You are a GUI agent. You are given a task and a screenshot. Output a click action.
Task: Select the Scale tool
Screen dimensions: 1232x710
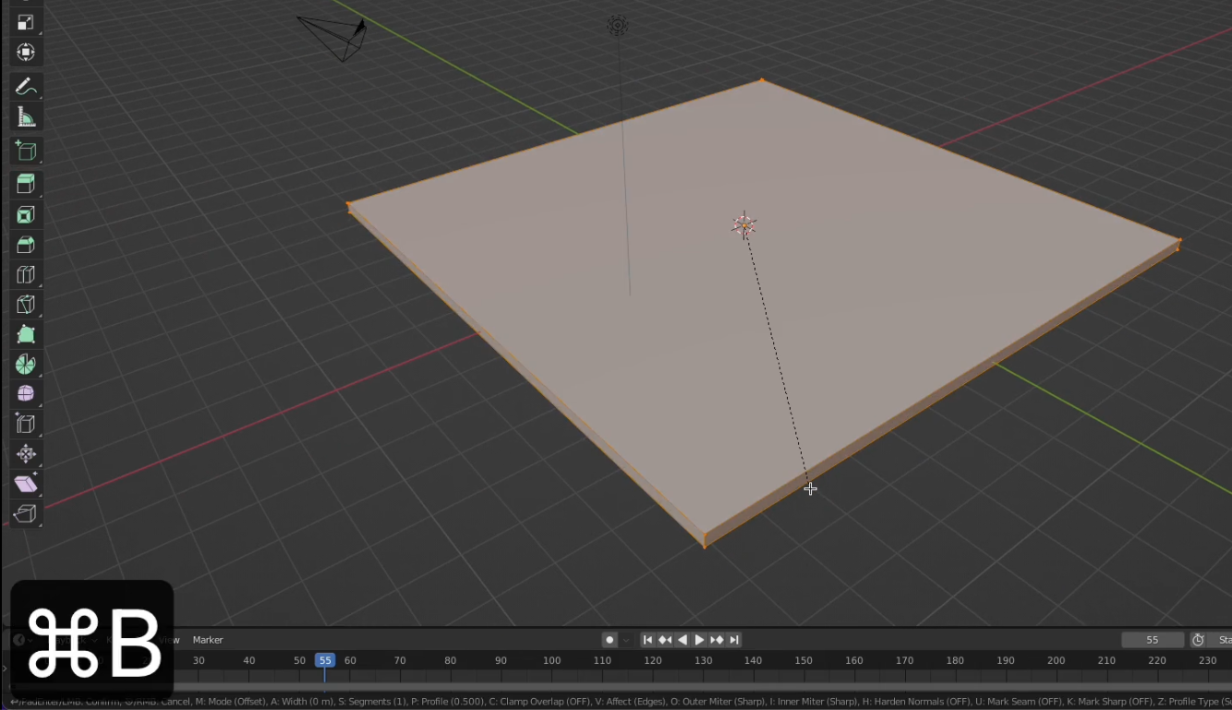(x=26, y=22)
